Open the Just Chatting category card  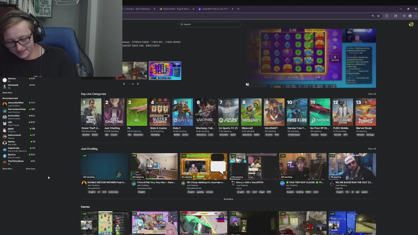(114, 112)
